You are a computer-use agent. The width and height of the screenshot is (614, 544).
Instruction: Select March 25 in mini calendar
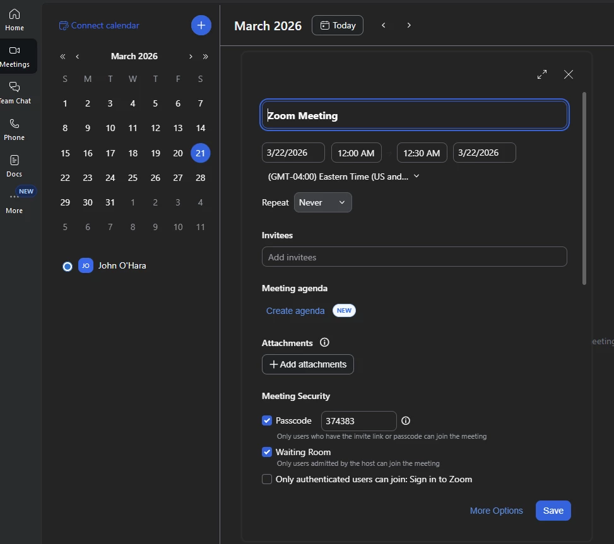[x=133, y=178]
